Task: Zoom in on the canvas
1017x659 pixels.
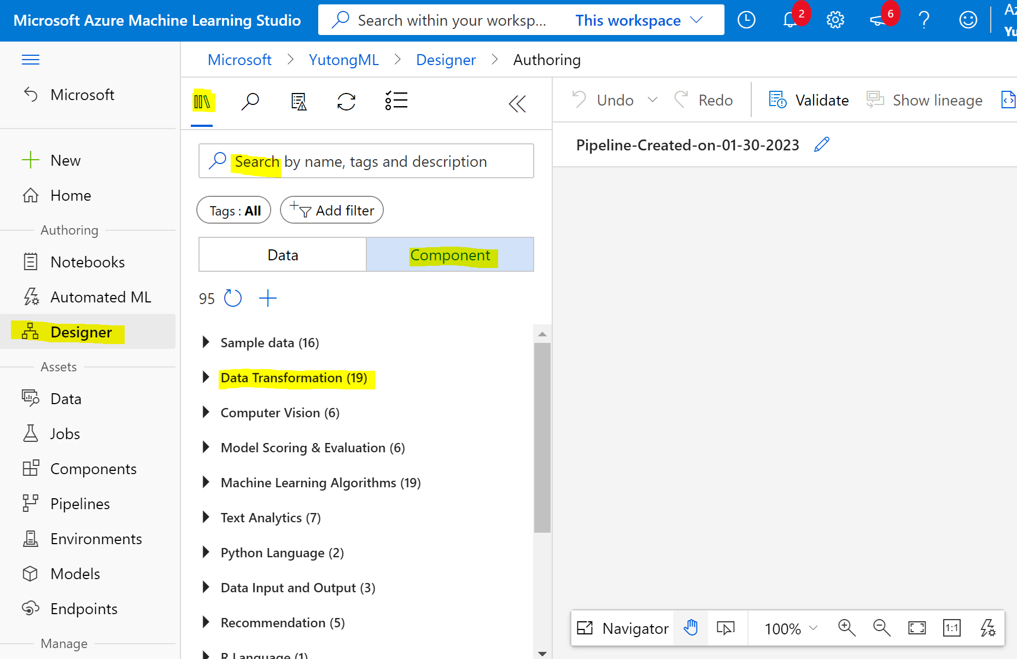Action: point(846,628)
